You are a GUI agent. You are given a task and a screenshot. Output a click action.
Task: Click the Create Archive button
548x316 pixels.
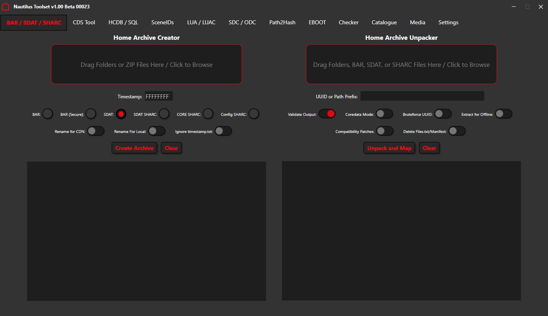coord(134,148)
